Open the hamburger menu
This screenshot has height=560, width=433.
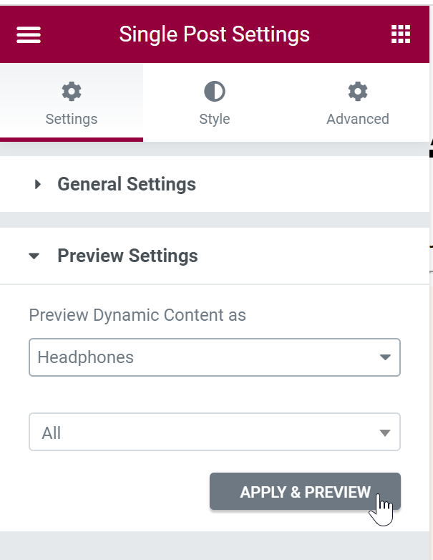pos(29,34)
